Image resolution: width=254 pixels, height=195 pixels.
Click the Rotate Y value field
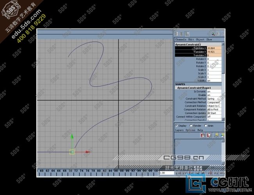pos(214,62)
